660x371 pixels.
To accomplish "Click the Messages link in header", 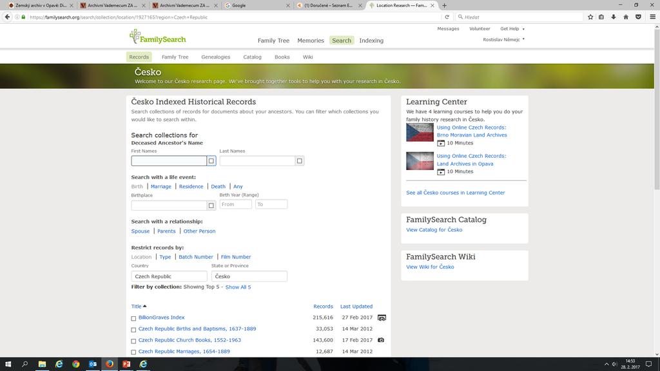I will tap(448, 28).
